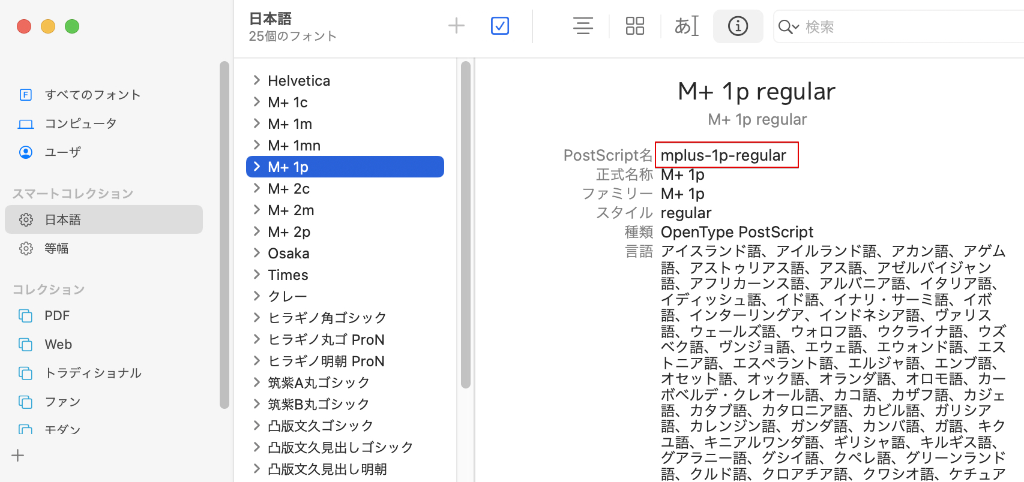Select the 筑紫A丸ゴシック font row
Screen dimensions: 1024x482
pyautogui.click(x=345, y=382)
